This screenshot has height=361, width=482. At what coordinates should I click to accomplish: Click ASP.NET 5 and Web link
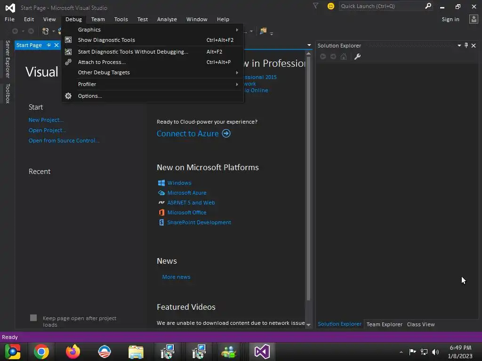click(191, 203)
